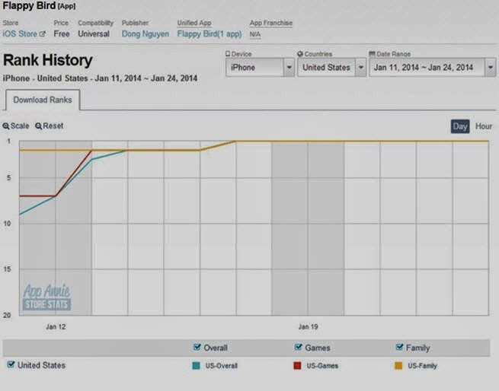Expand the Date Range dropdown arrow
This screenshot has width=499, height=391.
click(490, 68)
